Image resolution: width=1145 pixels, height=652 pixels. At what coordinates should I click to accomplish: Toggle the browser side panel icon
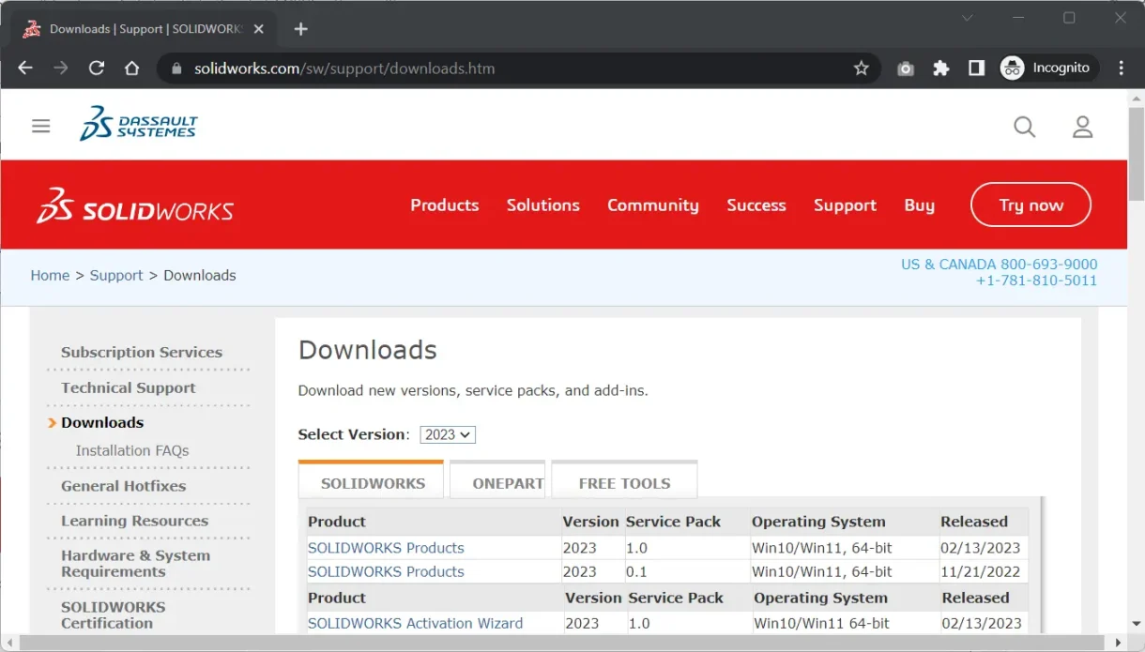pyautogui.click(x=976, y=68)
